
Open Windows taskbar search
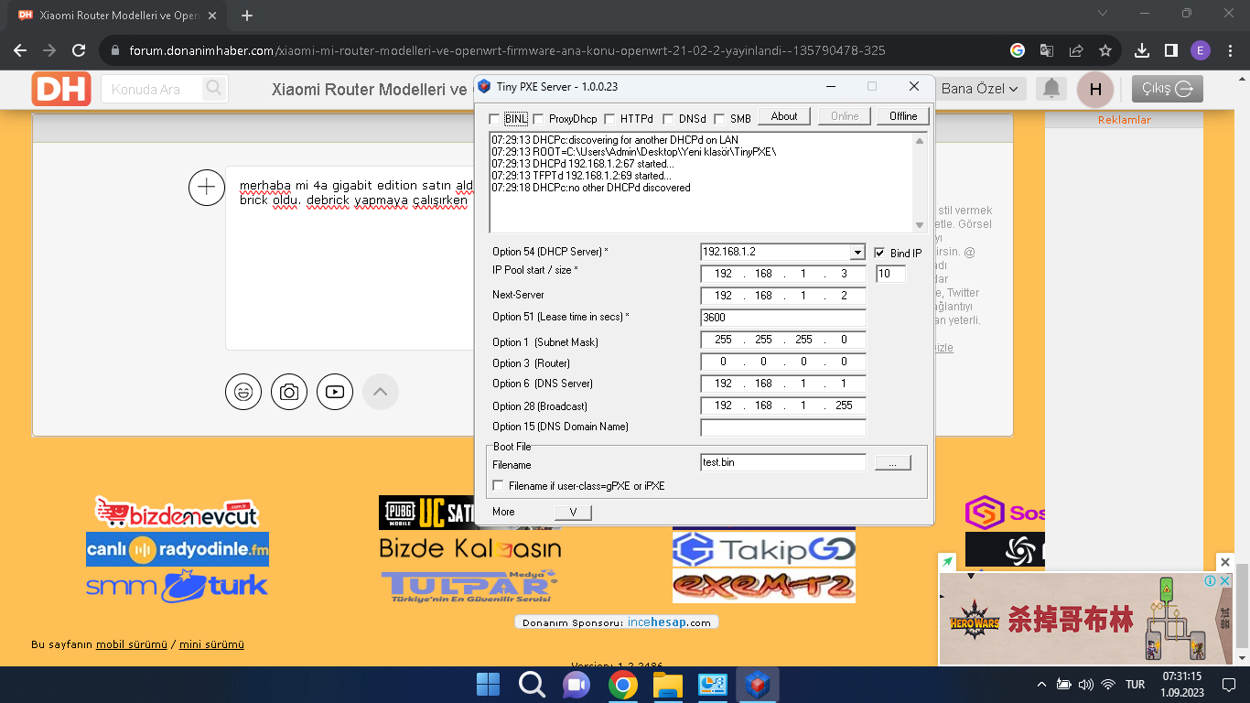(532, 685)
